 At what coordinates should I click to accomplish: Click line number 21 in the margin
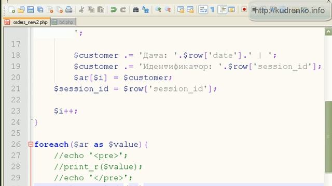(x=16, y=88)
